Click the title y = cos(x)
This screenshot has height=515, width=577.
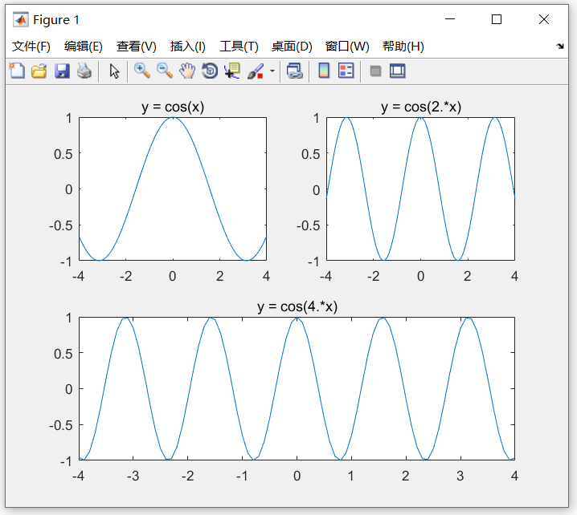tap(173, 107)
